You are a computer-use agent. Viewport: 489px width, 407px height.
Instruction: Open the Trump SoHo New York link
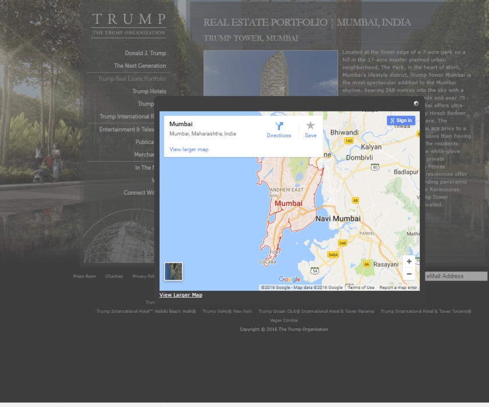[227, 311]
